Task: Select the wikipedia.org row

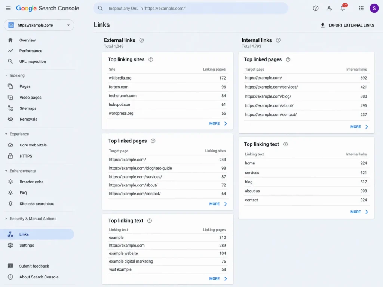Action: [x=167, y=78]
